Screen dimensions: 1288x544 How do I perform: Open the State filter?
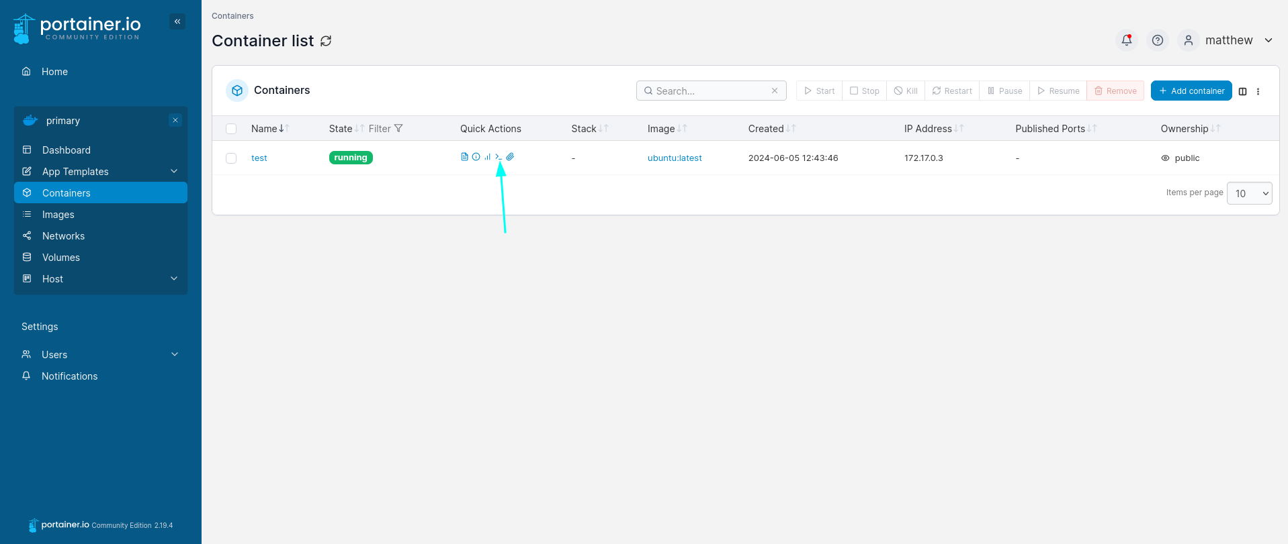tap(386, 129)
